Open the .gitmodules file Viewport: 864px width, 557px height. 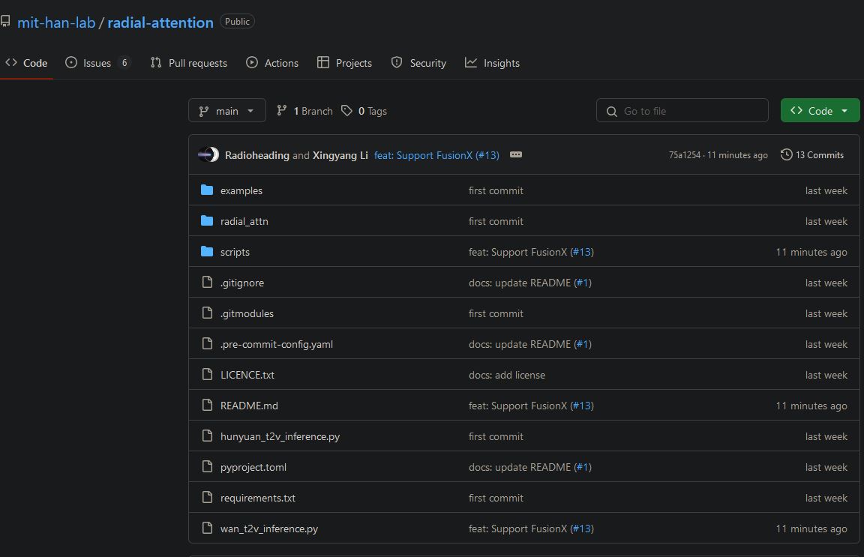tap(247, 313)
